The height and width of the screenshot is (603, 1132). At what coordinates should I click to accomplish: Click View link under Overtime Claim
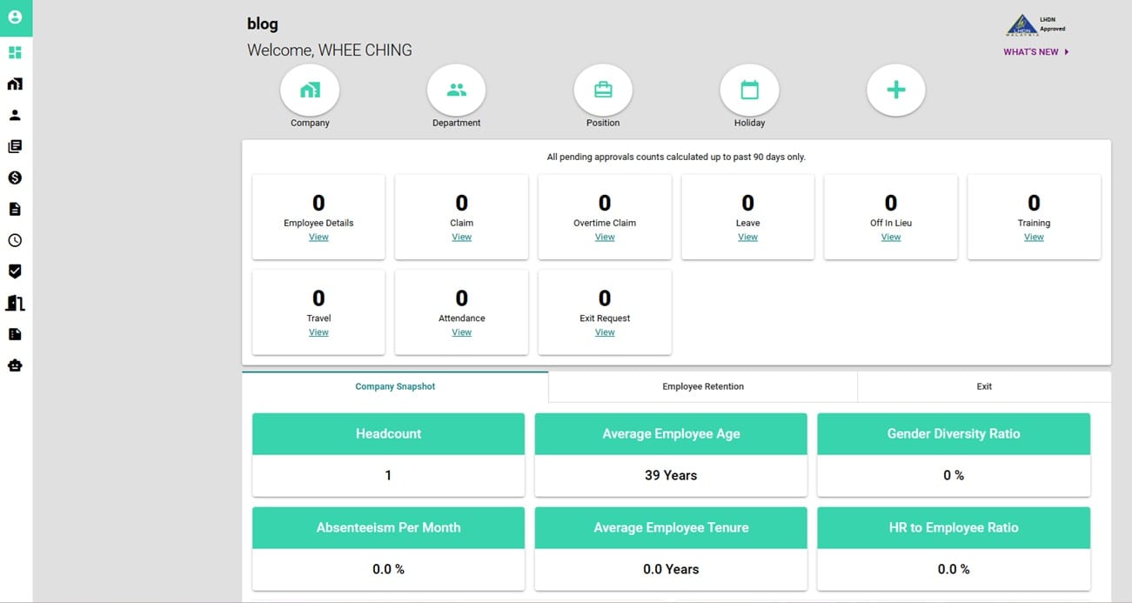click(x=605, y=238)
